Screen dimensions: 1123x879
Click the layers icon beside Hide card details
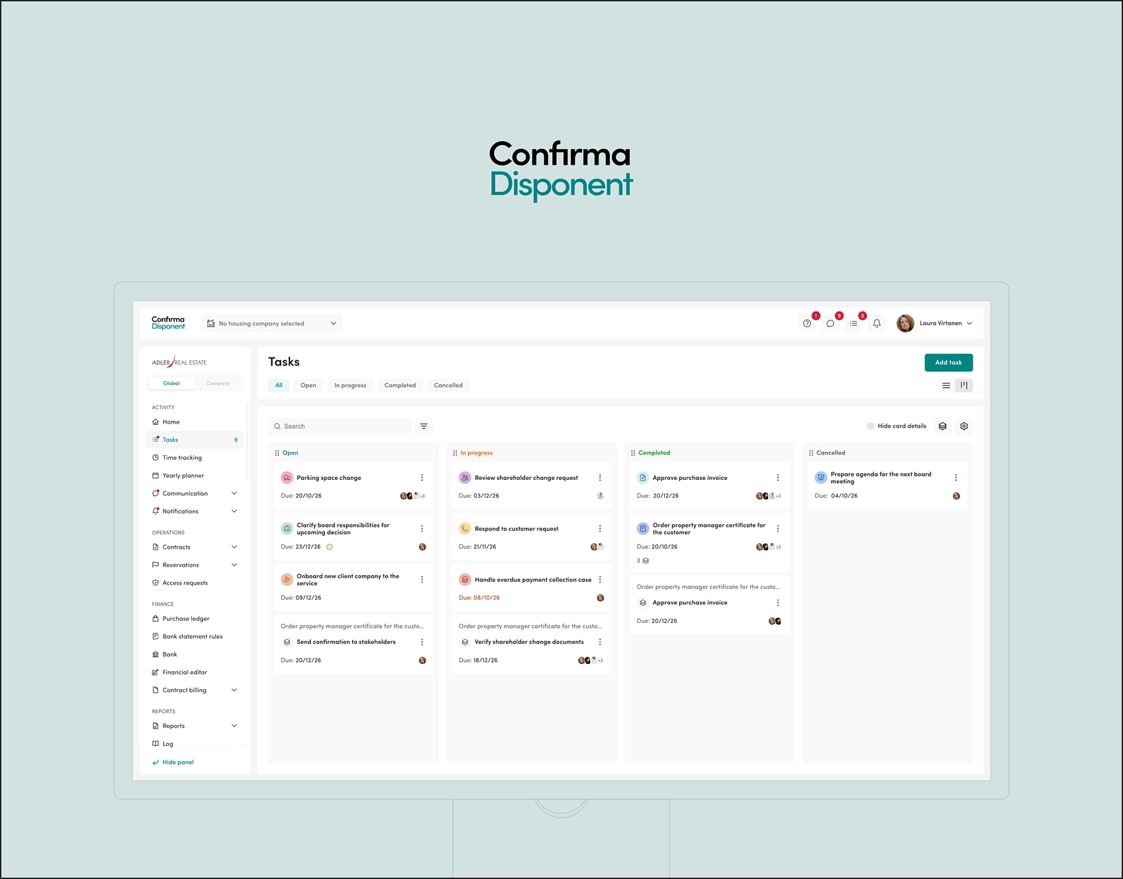[943, 426]
